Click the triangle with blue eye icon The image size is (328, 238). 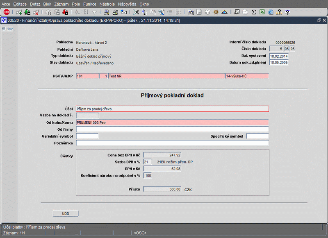(224, 12)
